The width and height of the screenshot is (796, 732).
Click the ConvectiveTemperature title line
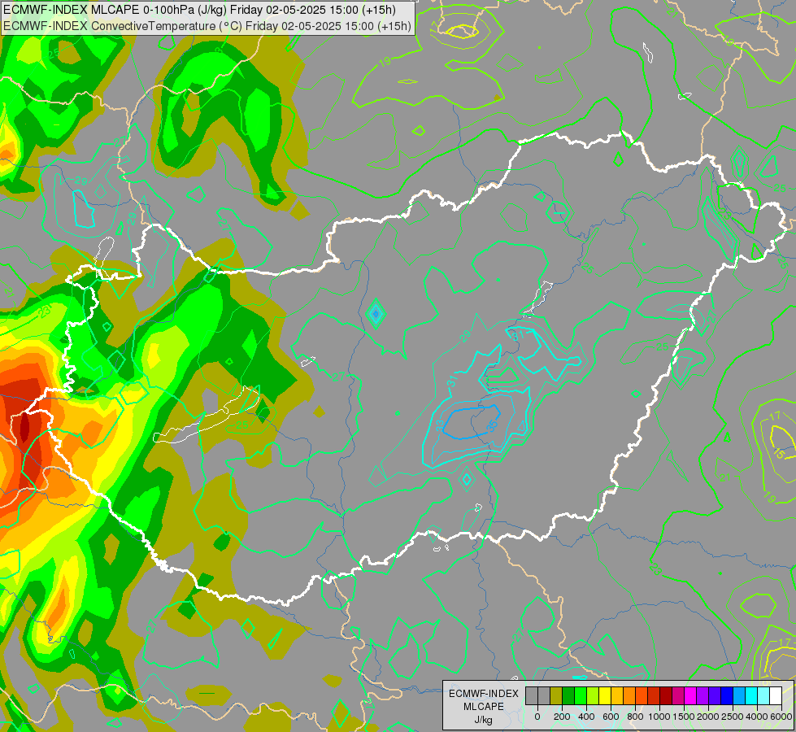[x=207, y=26]
